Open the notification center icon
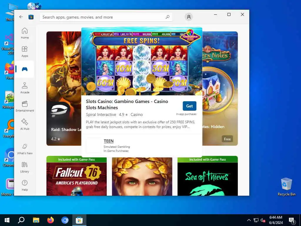The image size is (301, 226). tap(292, 220)
